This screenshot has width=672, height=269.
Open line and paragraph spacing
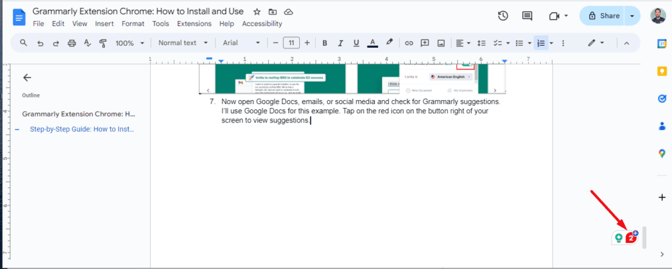(481, 43)
